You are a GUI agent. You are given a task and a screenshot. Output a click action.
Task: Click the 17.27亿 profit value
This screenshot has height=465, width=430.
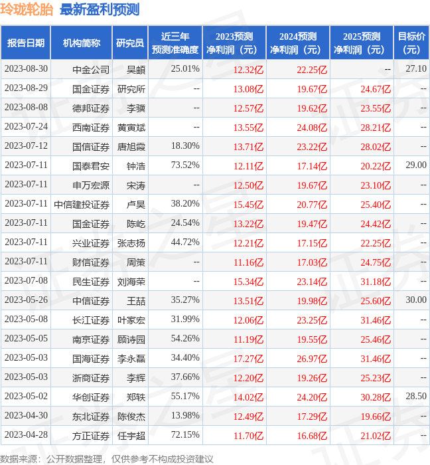248,359
